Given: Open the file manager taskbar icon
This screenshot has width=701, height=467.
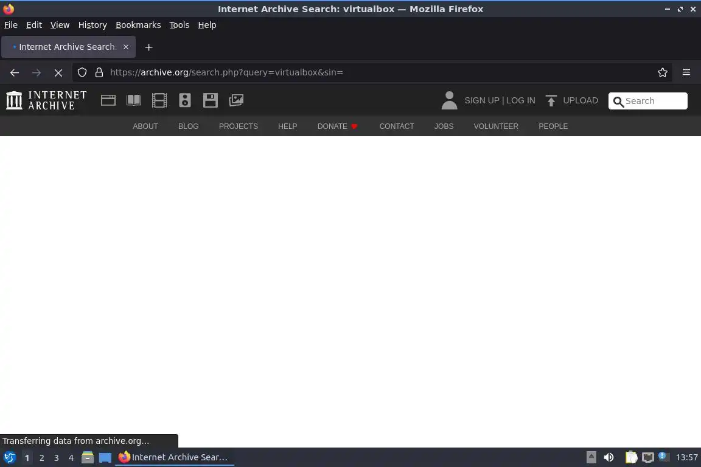Looking at the screenshot, I should [x=88, y=457].
